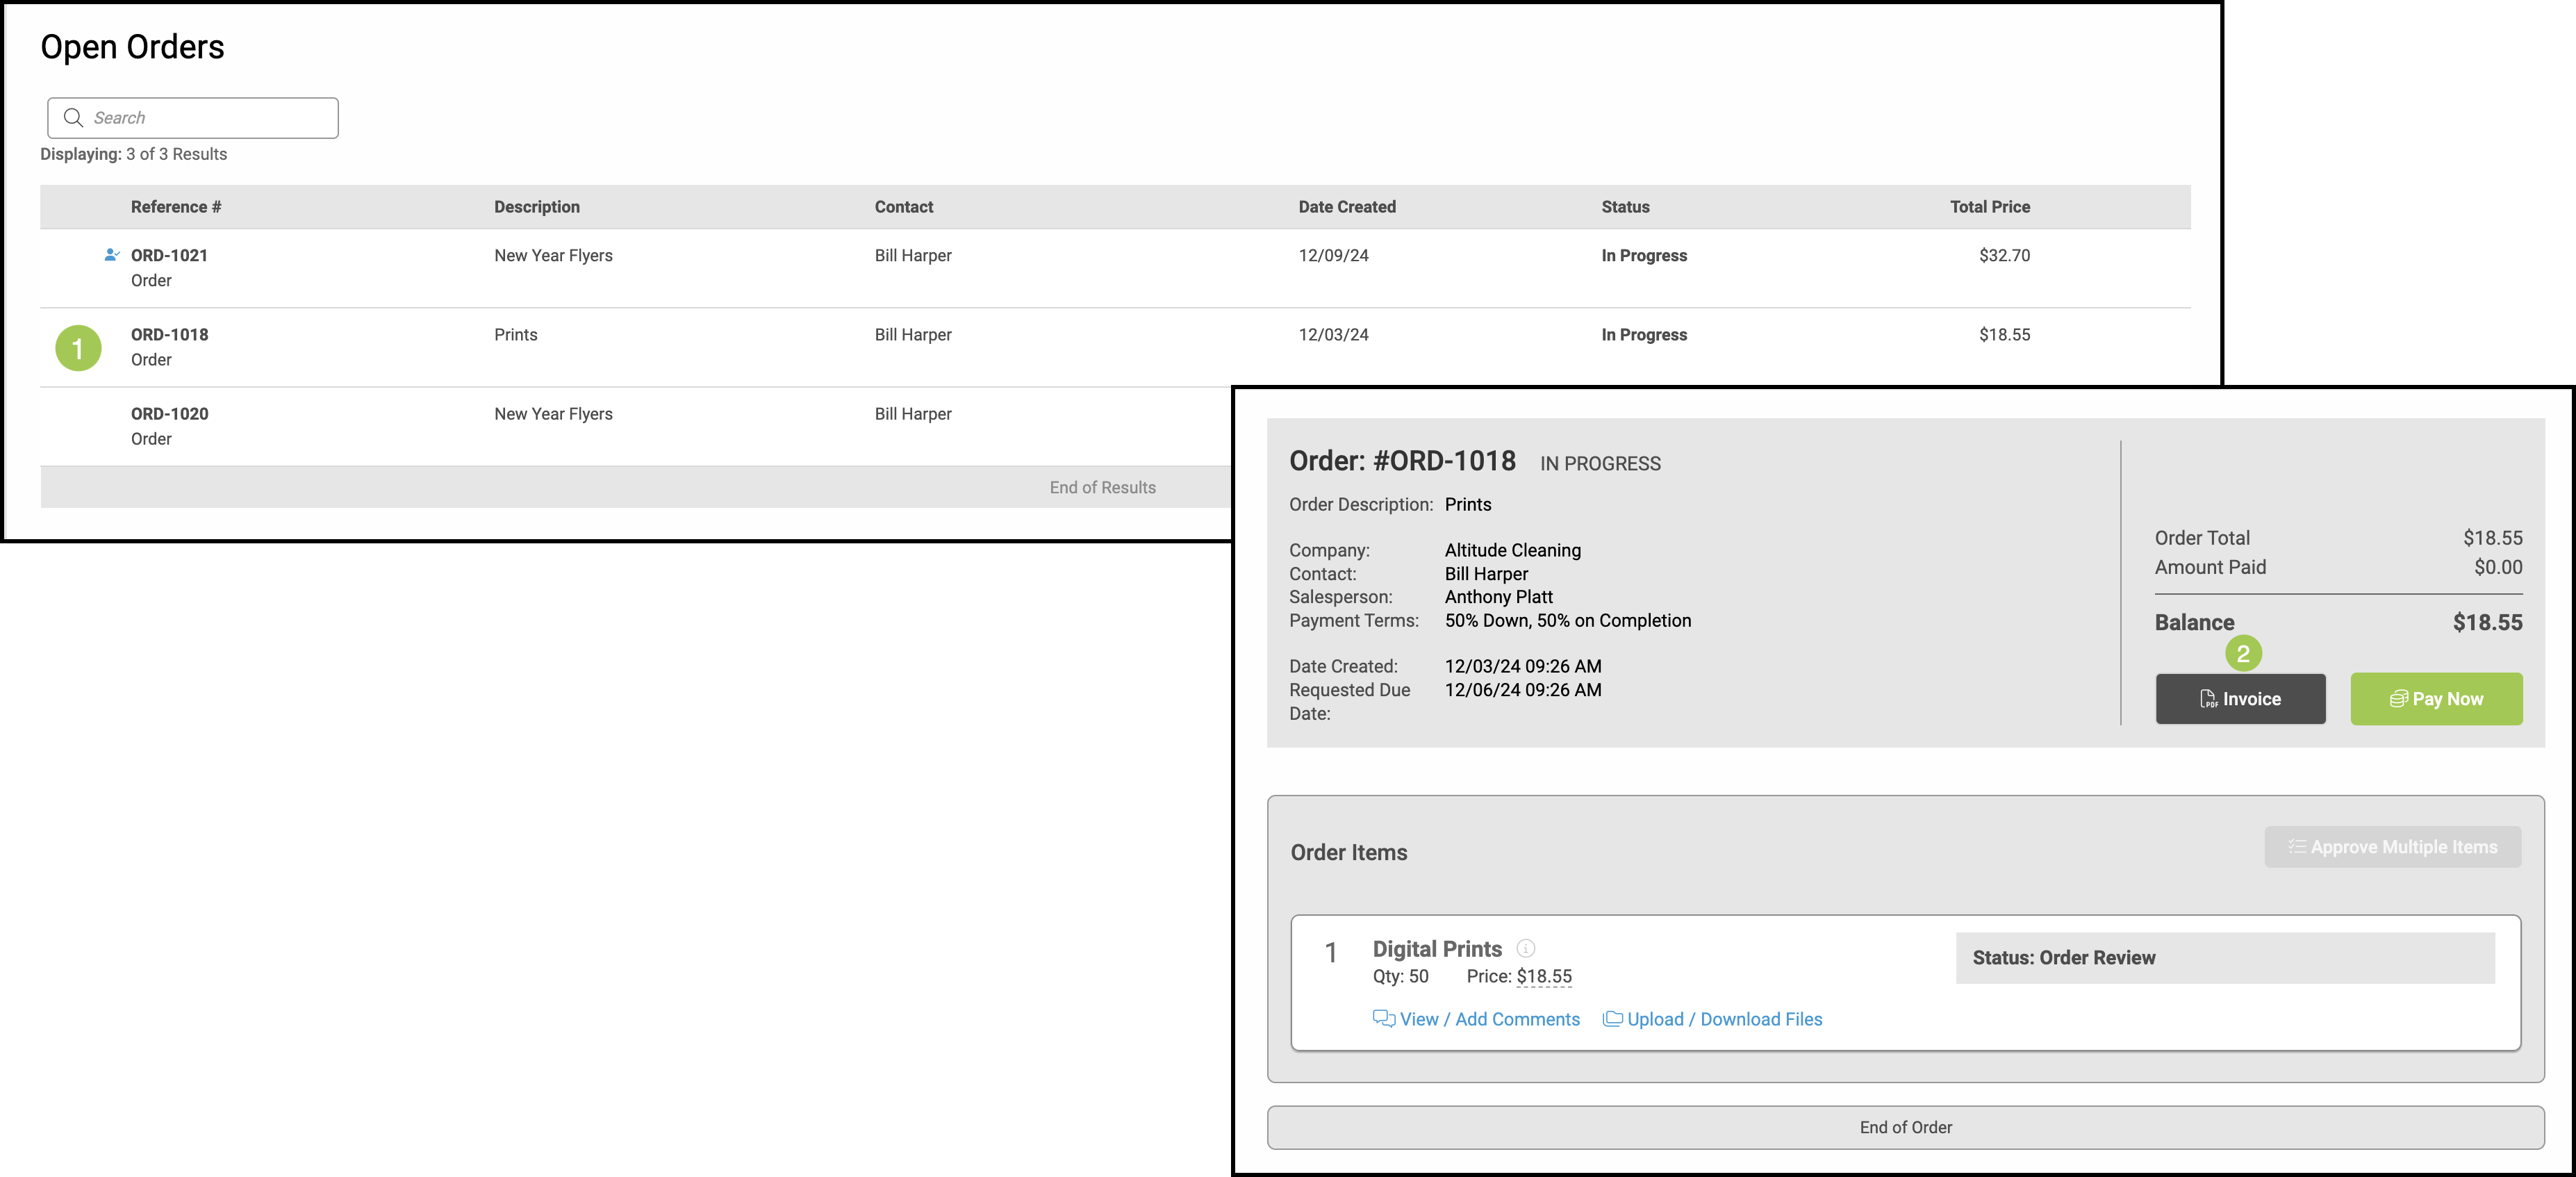2576x1177 pixels.
Task: Open View / Add Comments link
Action: point(1489,1019)
